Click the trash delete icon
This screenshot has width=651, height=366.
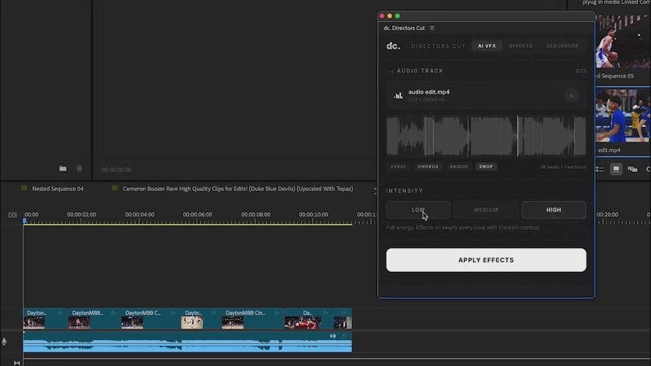[x=79, y=168]
